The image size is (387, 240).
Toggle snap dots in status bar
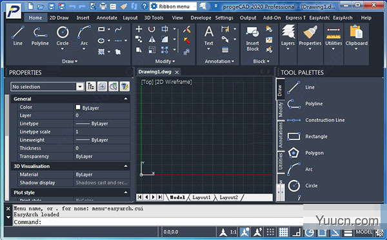tap(270, 232)
